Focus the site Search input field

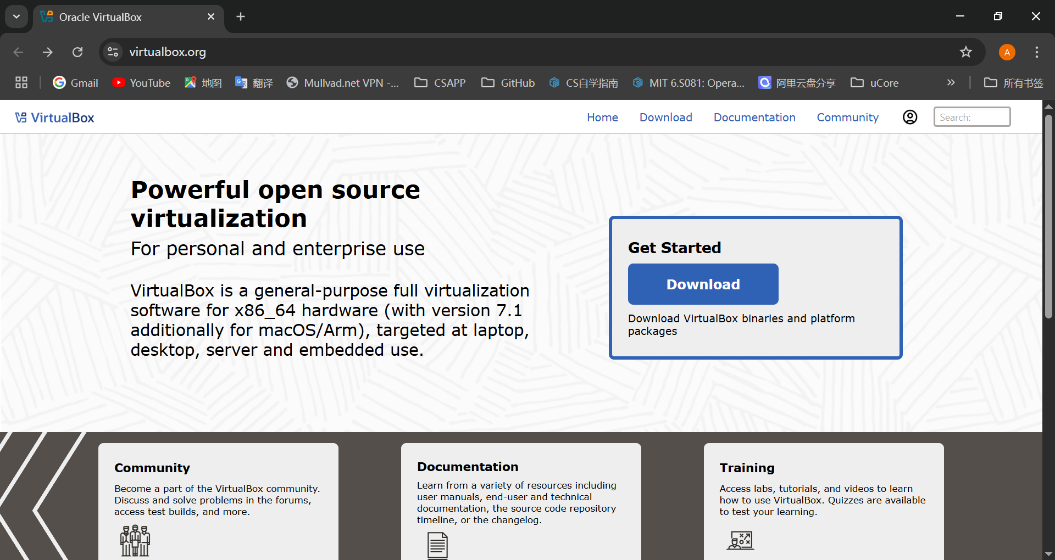[971, 117]
